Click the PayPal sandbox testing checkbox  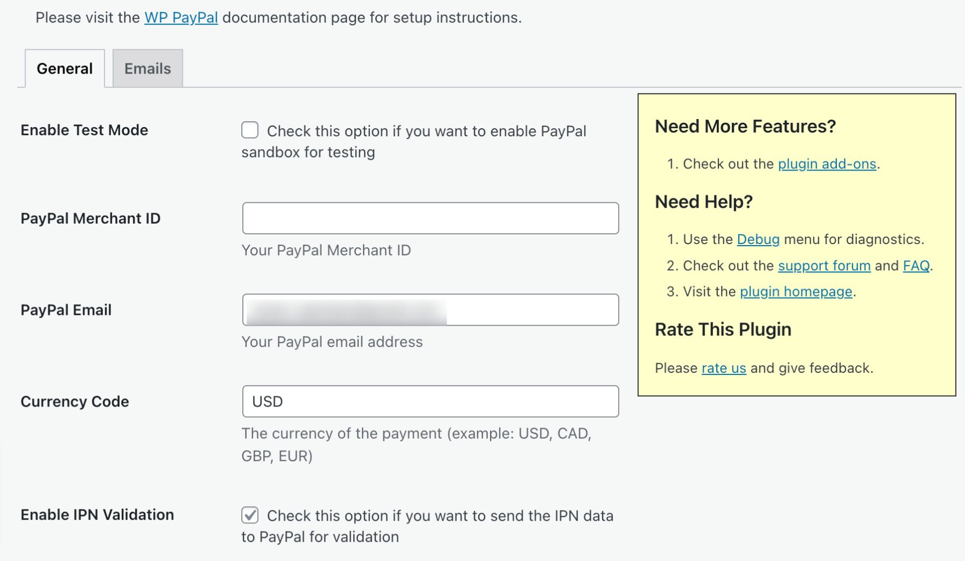(249, 130)
